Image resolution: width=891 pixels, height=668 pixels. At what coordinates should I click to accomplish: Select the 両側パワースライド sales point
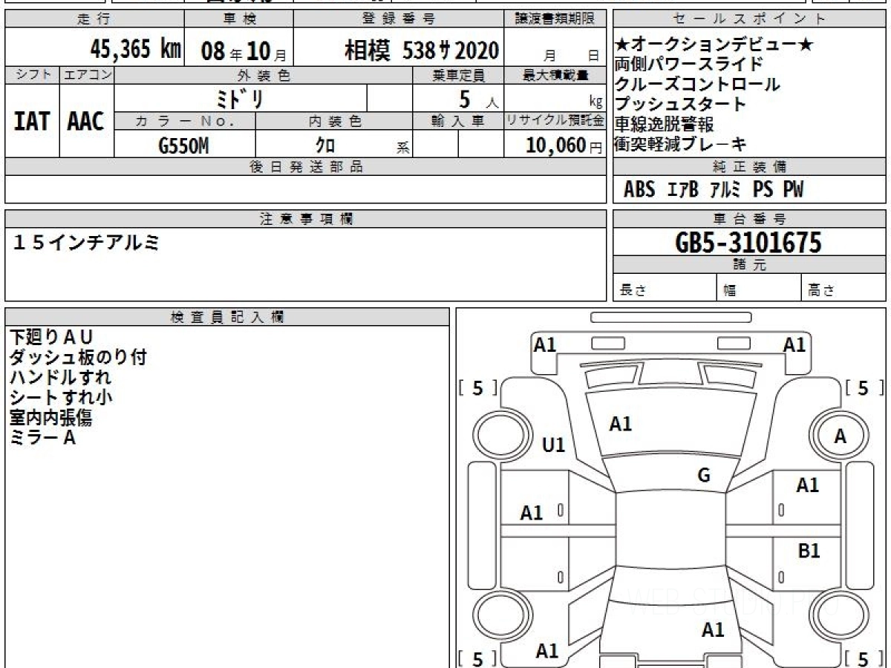coord(688,65)
